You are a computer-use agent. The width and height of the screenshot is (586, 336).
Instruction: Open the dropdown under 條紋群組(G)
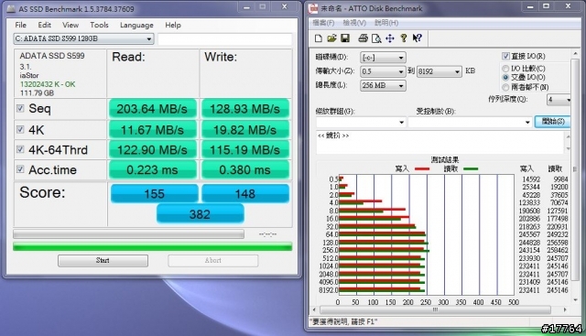(361, 122)
